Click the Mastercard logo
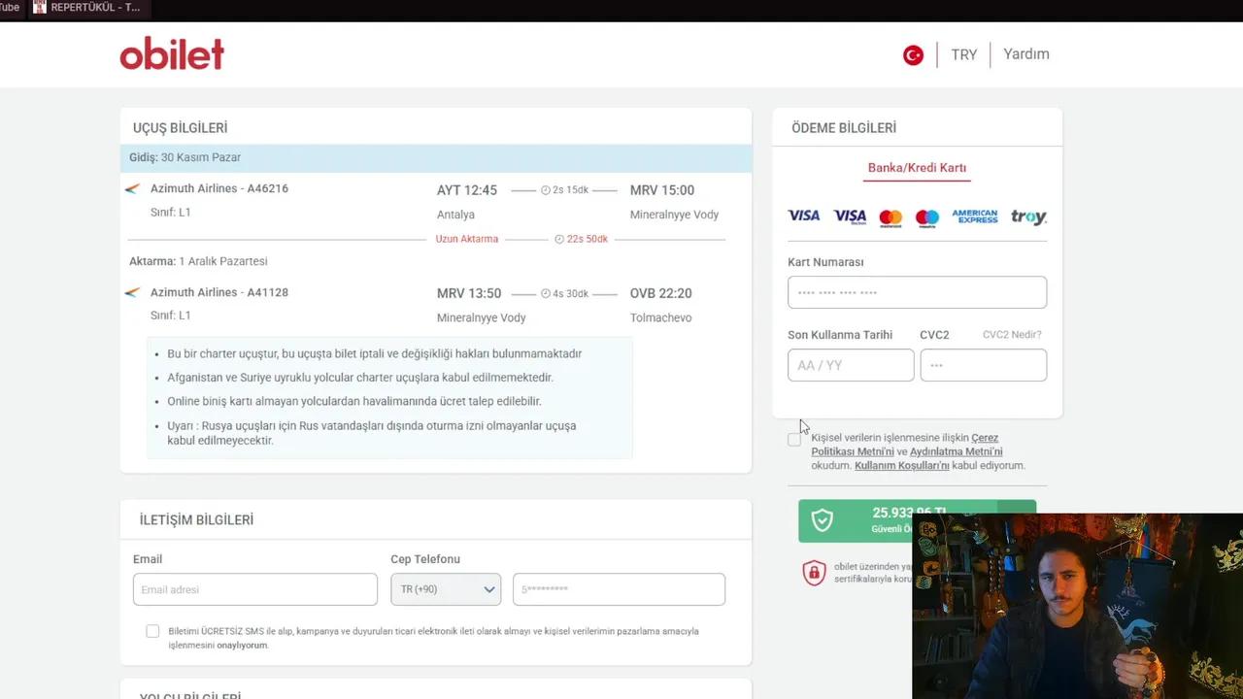 pos(890,217)
